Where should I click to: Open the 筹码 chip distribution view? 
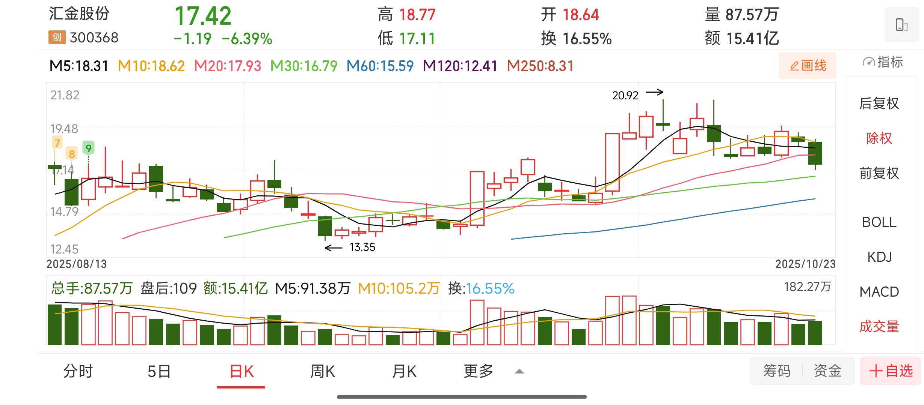click(776, 371)
